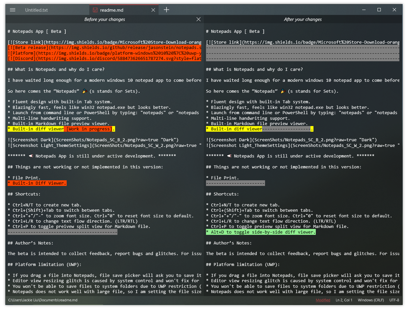Click the 'After your changes' header

click(x=303, y=20)
